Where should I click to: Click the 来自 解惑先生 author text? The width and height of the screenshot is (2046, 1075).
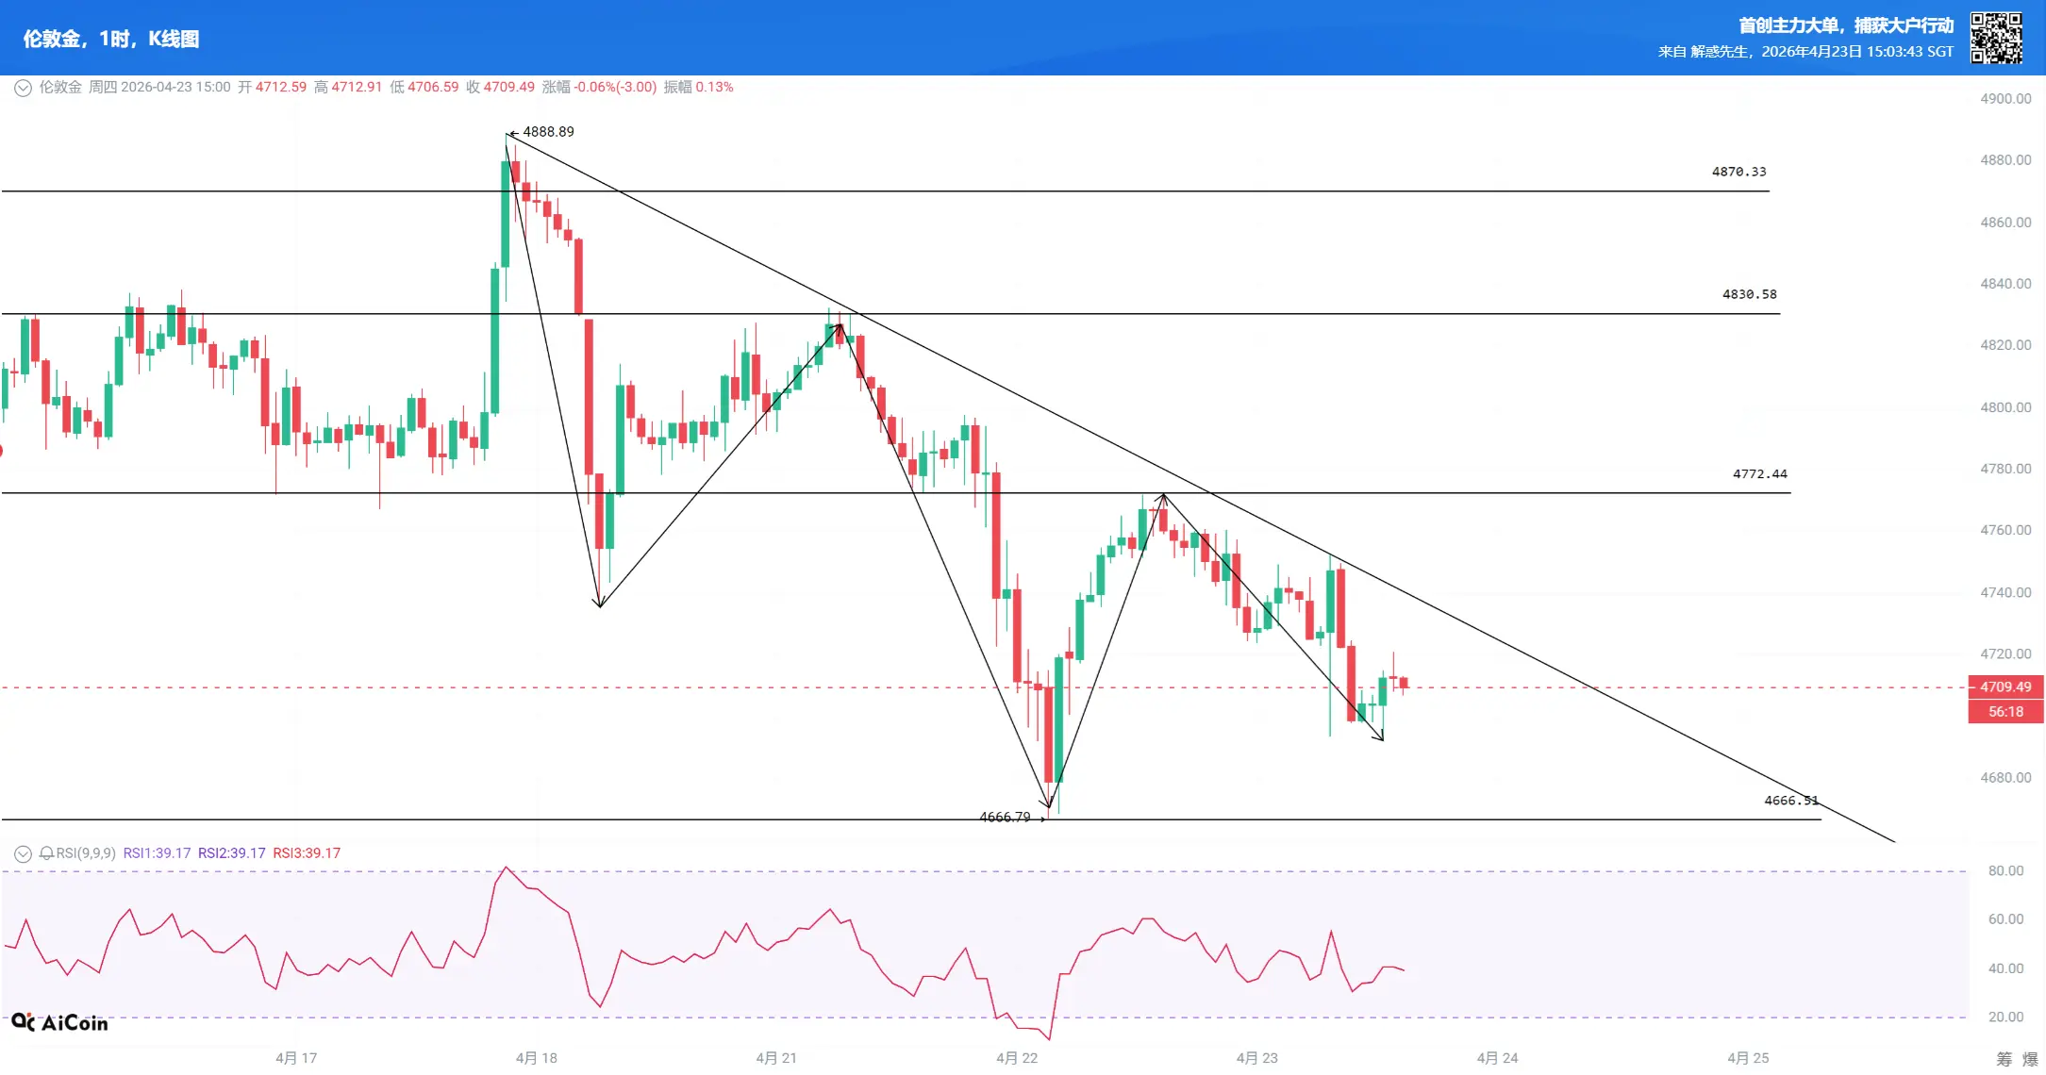(x=1703, y=52)
